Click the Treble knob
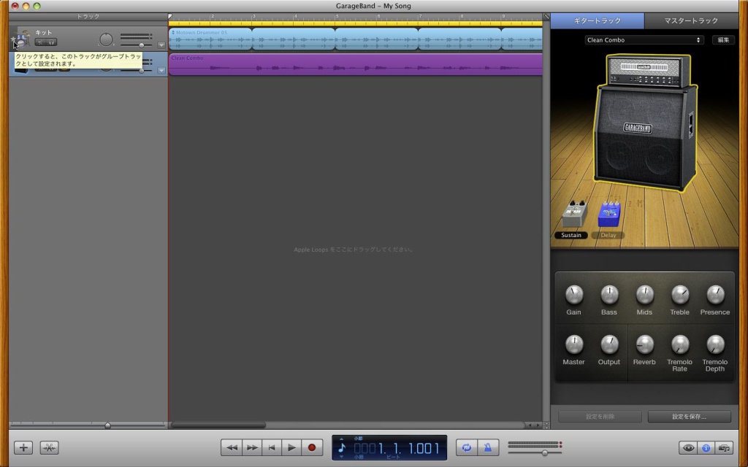The width and height of the screenshot is (748, 467). (x=680, y=295)
